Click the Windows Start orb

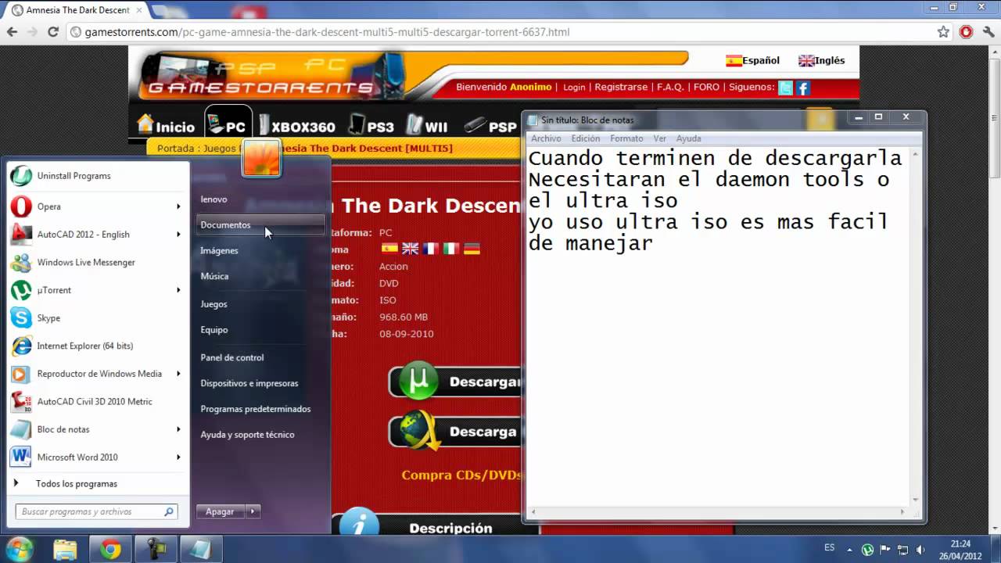[19, 549]
